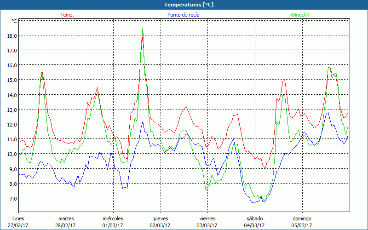Select the jueves day label
Screen dimensions: 368x230
coord(160,218)
